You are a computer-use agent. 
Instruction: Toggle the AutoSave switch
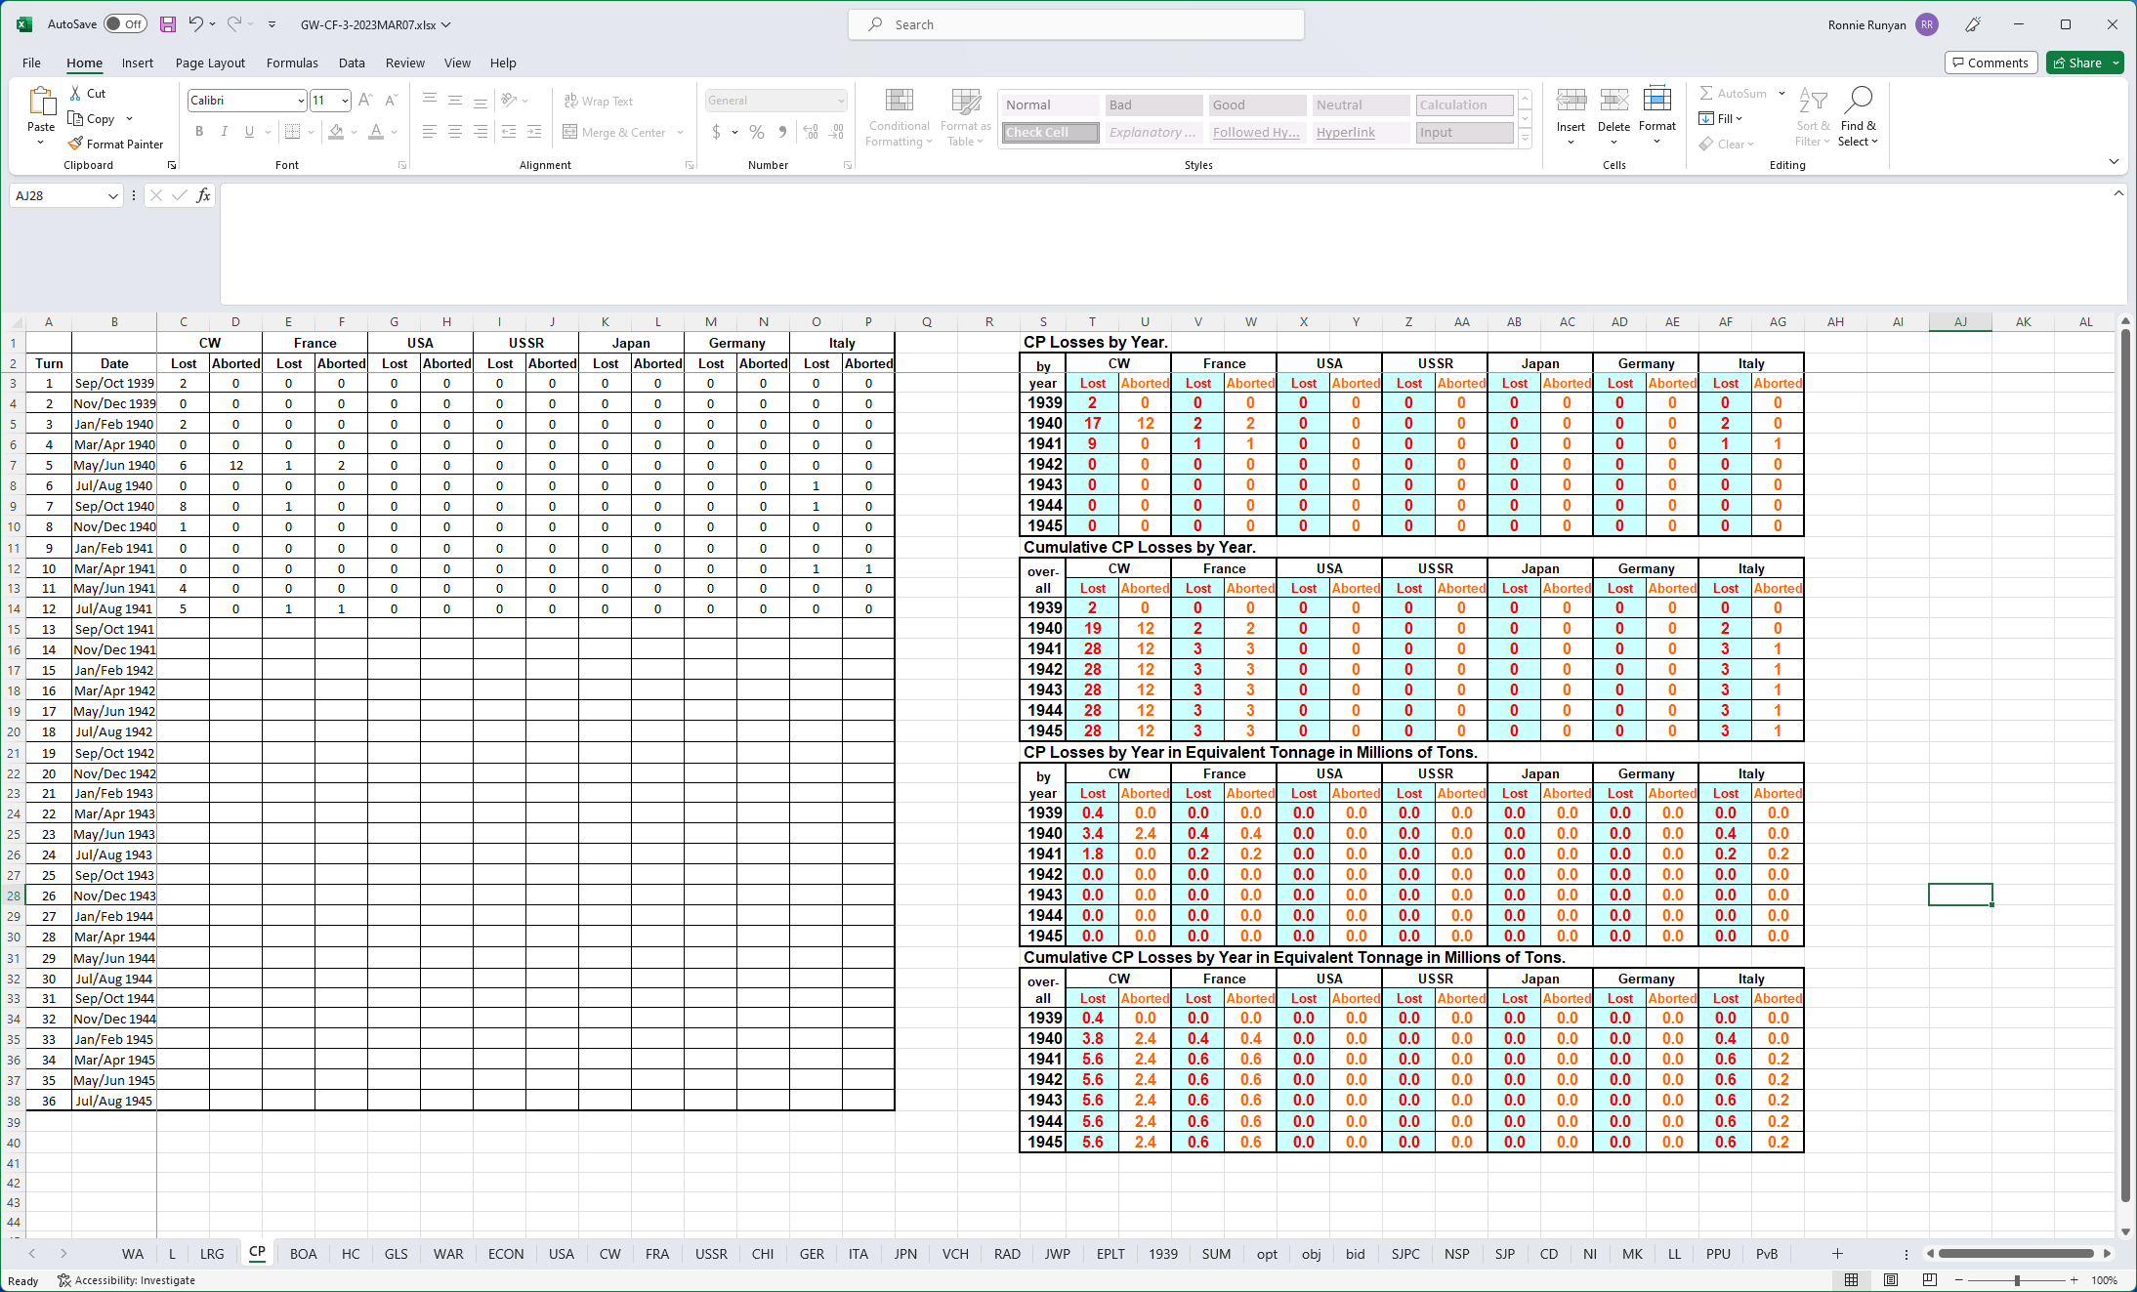click(x=125, y=24)
